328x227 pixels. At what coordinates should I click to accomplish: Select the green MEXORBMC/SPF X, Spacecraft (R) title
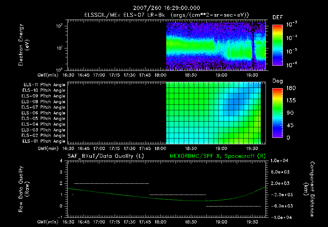(217, 156)
